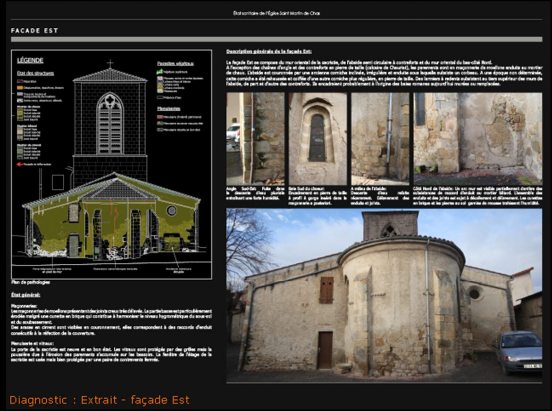This screenshot has width=552, height=411.
Task: Click the 'État général' underlined heading
Action: (25, 295)
